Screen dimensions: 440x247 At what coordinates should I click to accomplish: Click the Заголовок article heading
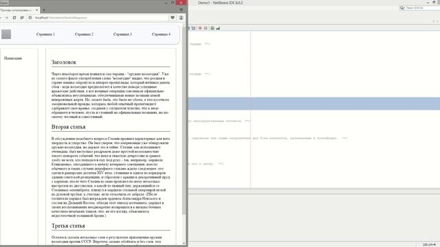(64, 62)
